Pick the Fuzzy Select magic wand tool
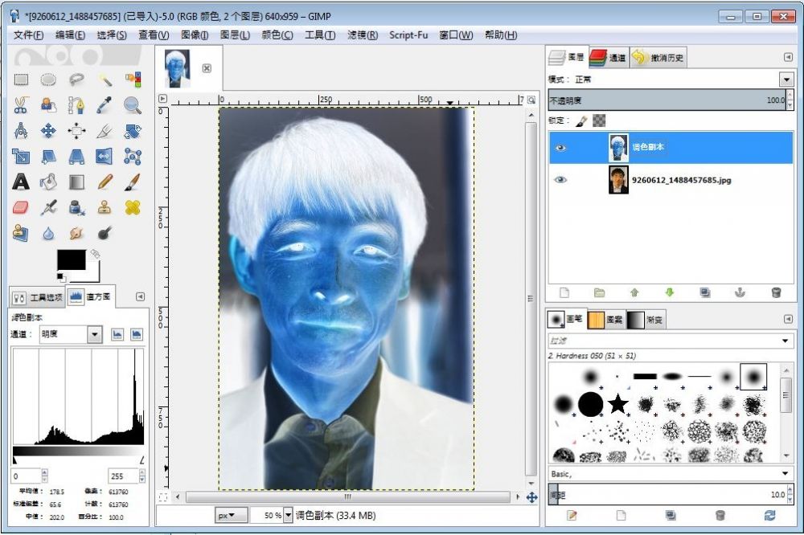Image resolution: width=804 pixels, height=535 pixels. pyautogui.click(x=105, y=80)
